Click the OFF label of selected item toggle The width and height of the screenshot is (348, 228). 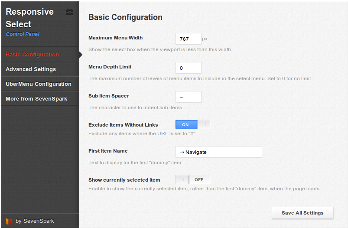pyautogui.click(x=199, y=179)
